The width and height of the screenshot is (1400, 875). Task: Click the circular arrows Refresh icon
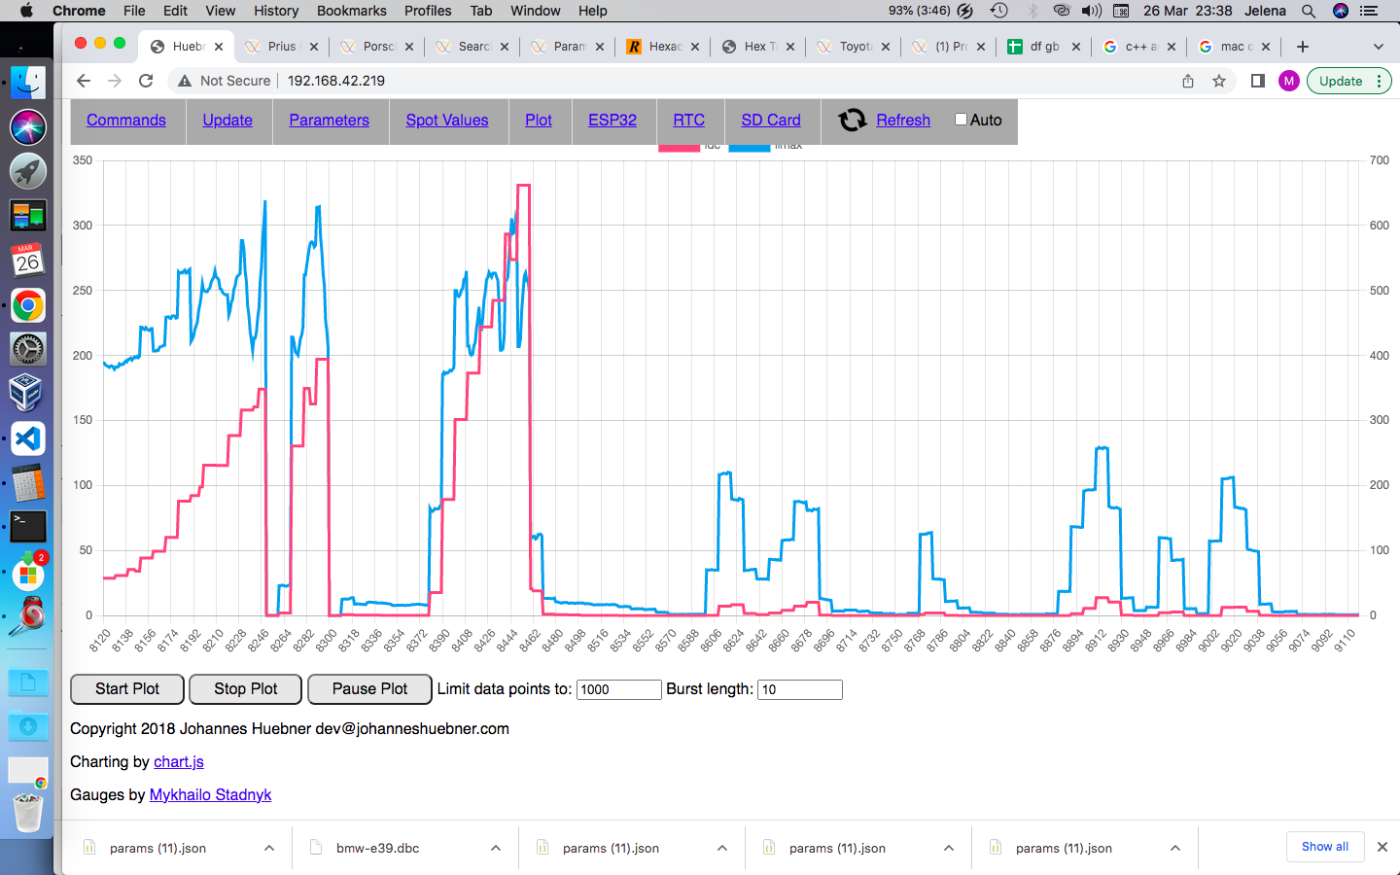852,120
